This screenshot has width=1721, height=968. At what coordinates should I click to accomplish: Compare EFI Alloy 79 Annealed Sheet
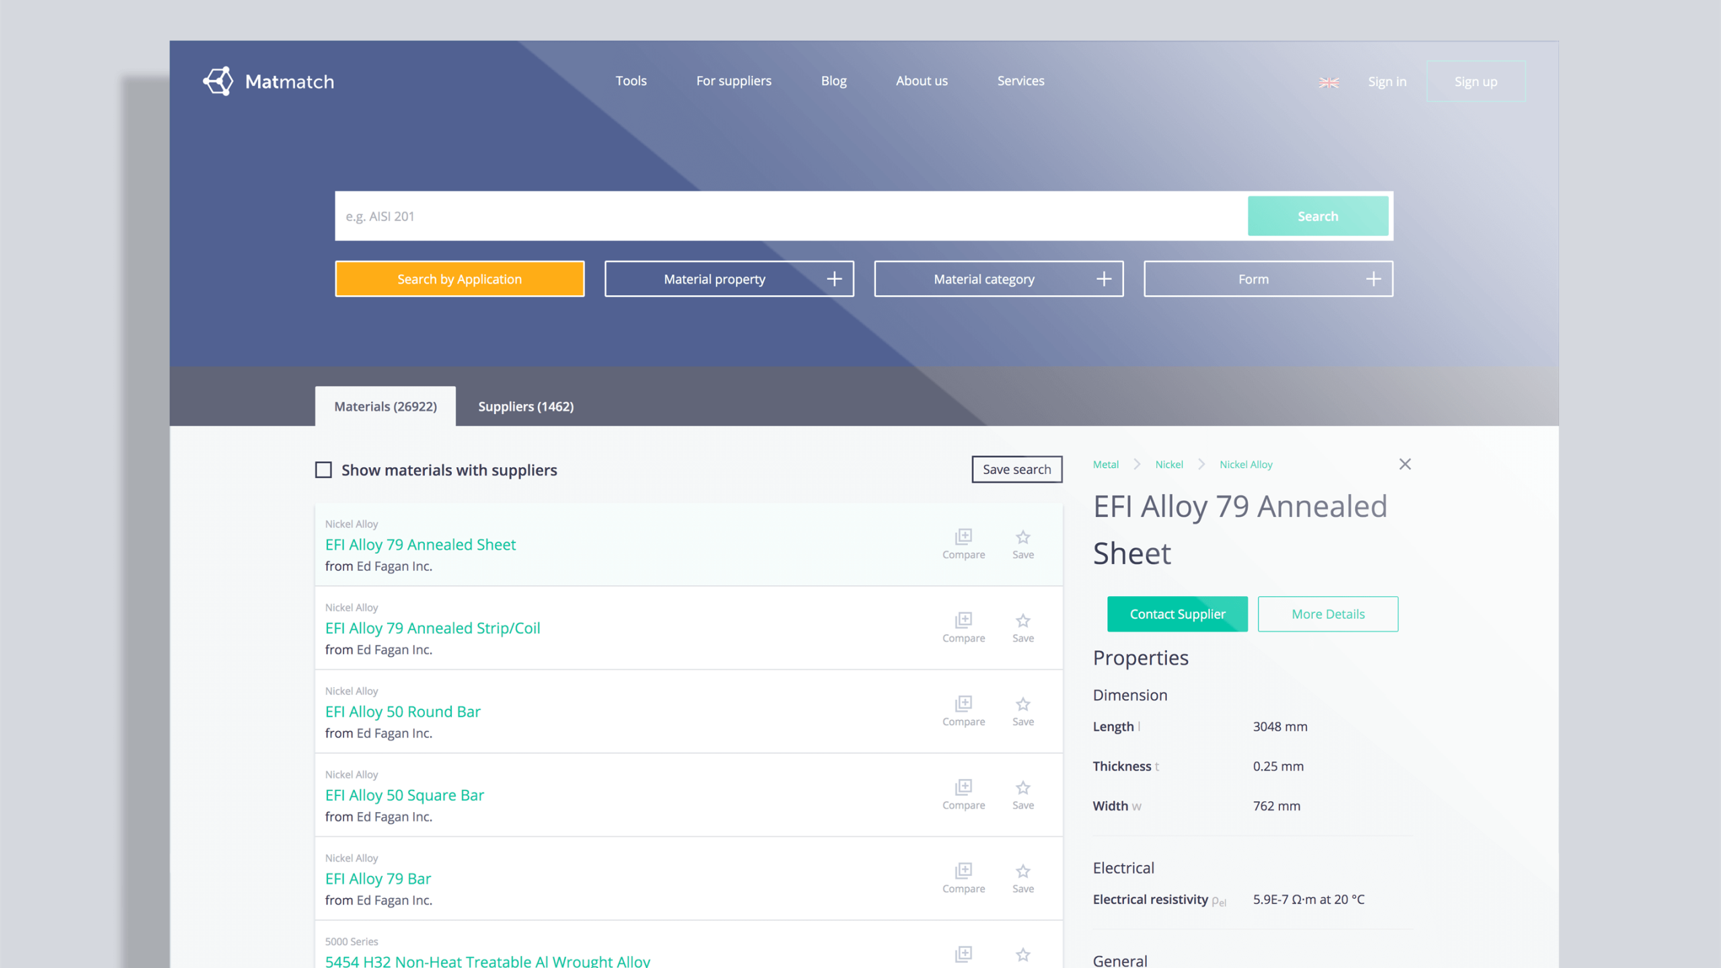963,544
